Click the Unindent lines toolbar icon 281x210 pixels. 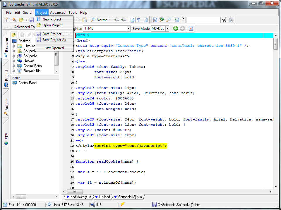coord(124,20)
